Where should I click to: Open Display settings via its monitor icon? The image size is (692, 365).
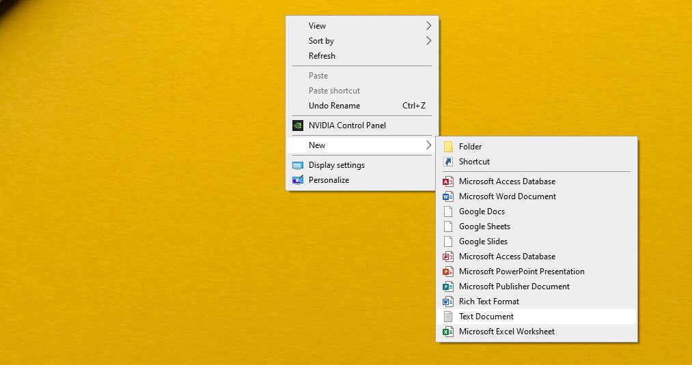pos(298,165)
